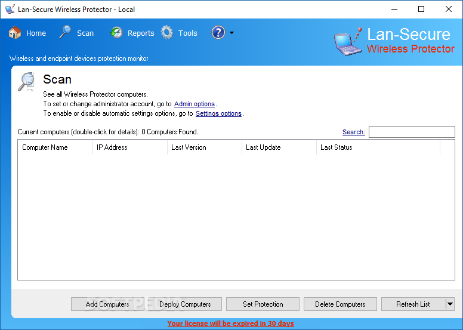Sort by IP Address column header
This screenshot has width=463, height=330.
[130, 147]
